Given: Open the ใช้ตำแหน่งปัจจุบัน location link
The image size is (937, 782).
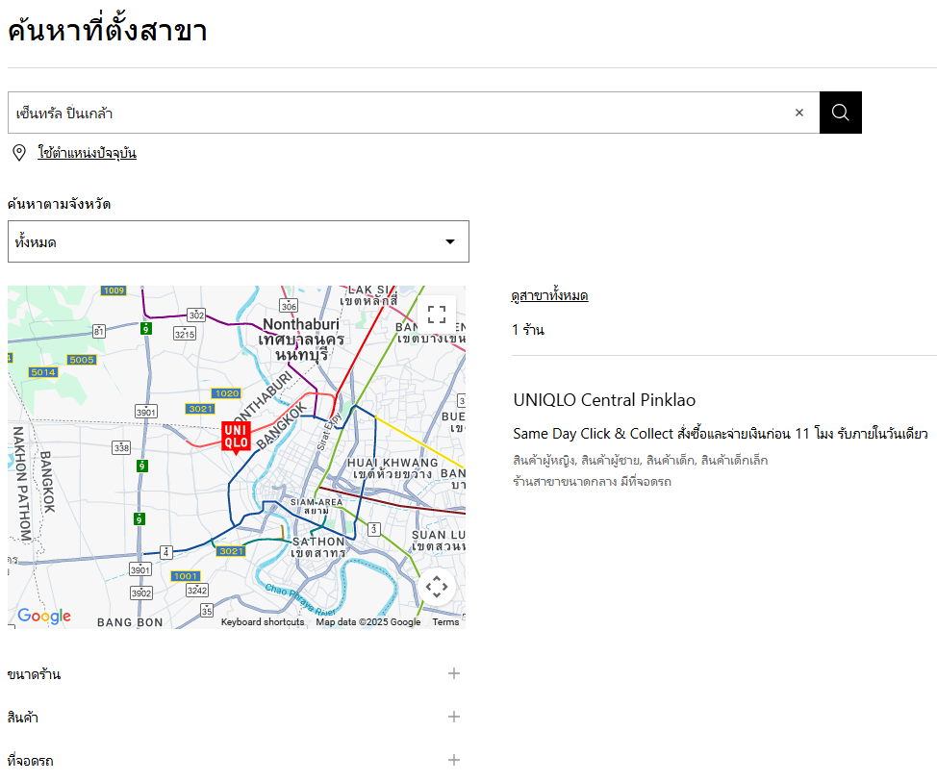Looking at the screenshot, I should click(x=86, y=152).
